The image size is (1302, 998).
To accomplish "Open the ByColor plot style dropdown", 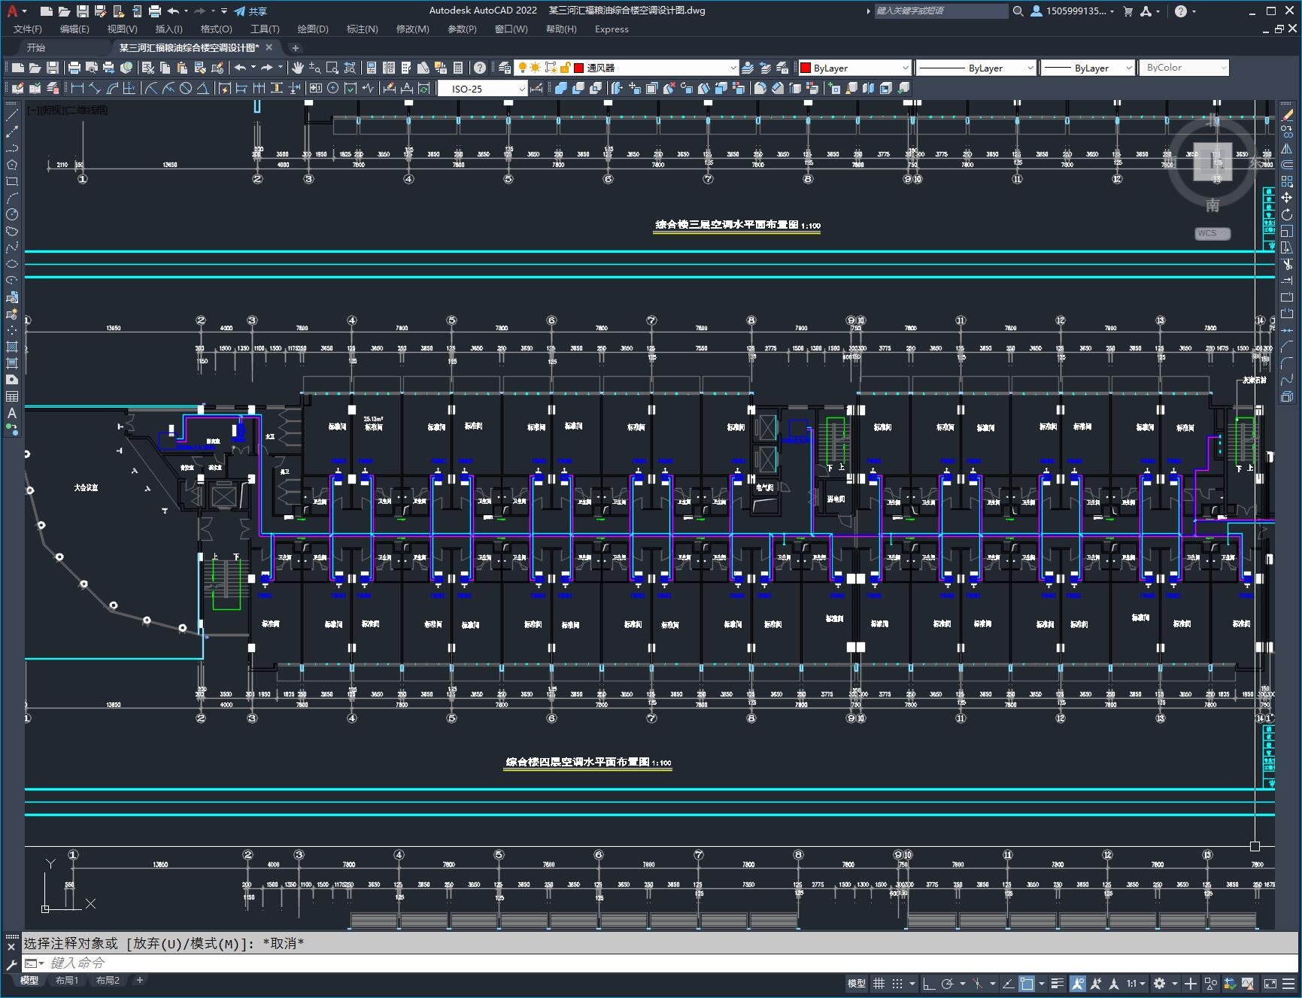I will [1184, 68].
